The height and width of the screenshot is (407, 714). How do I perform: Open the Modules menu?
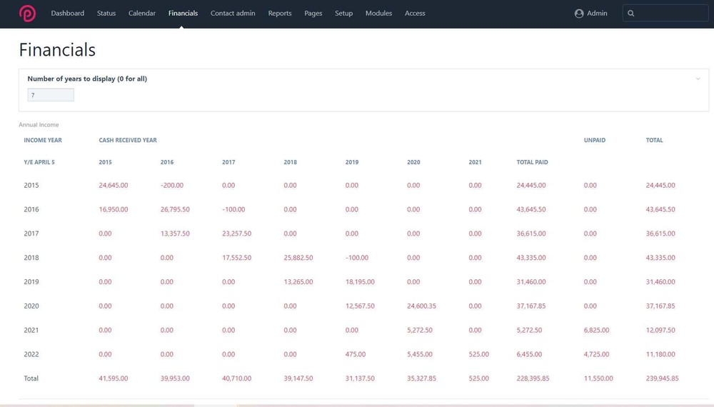point(378,14)
